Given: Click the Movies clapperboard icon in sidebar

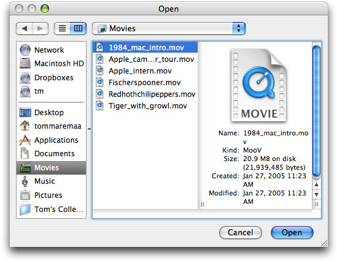Looking at the screenshot, I should 25,167.
